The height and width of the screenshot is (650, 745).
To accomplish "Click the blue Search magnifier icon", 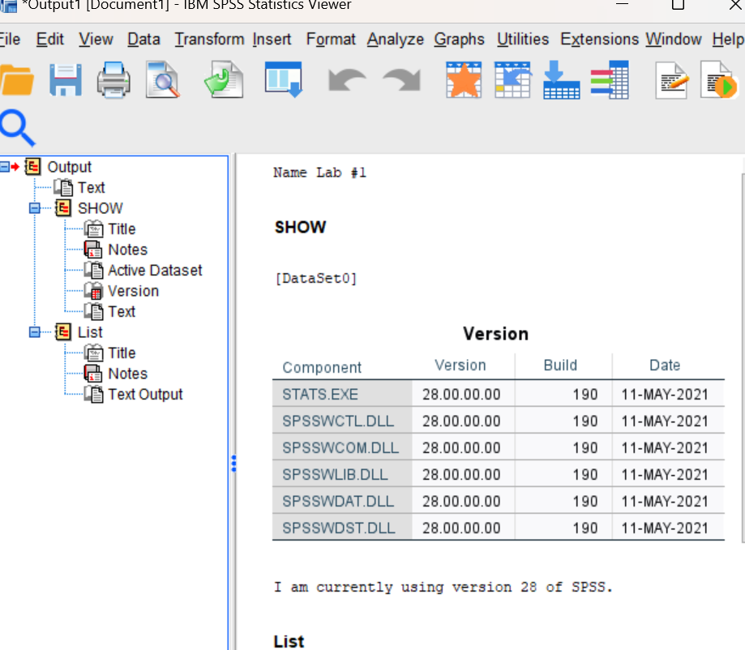I will 18,128.
